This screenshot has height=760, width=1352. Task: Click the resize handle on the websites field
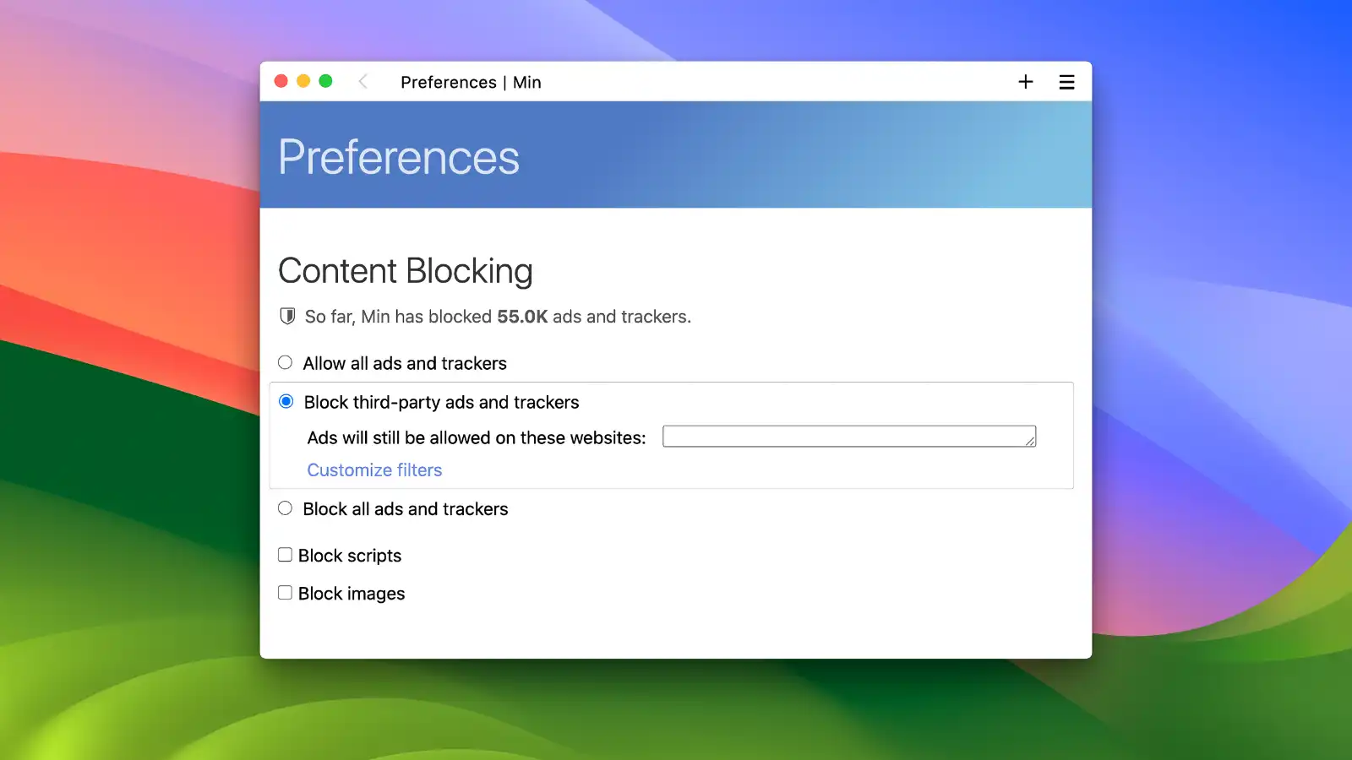pos(1031,442)
